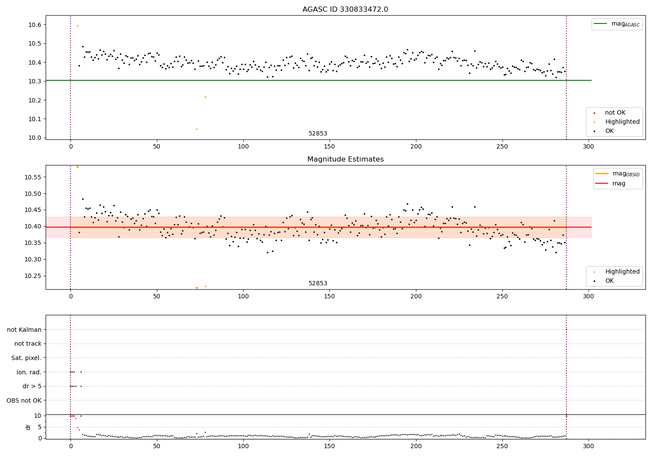Image resolution: width=652 pixels, height=456 pixels.
Task: Click the 52853 label in the middle plot
Action: click(318, 284)
